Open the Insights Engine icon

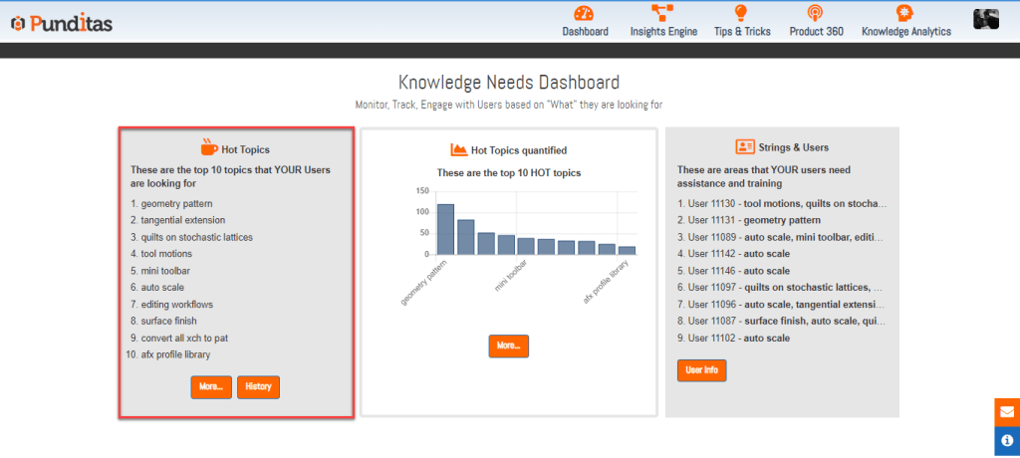tap(663, 13)
